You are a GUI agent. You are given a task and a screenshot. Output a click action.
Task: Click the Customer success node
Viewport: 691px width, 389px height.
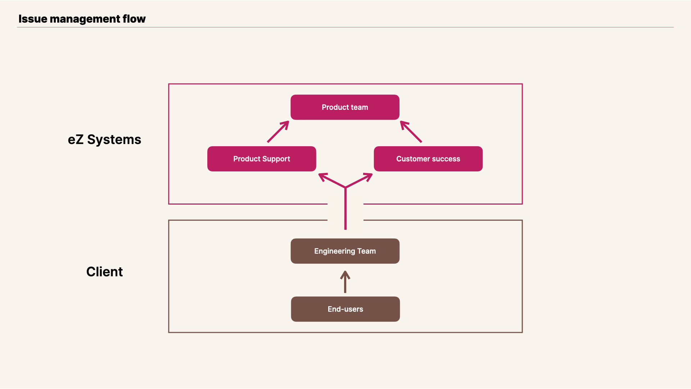tap(428, 158)
